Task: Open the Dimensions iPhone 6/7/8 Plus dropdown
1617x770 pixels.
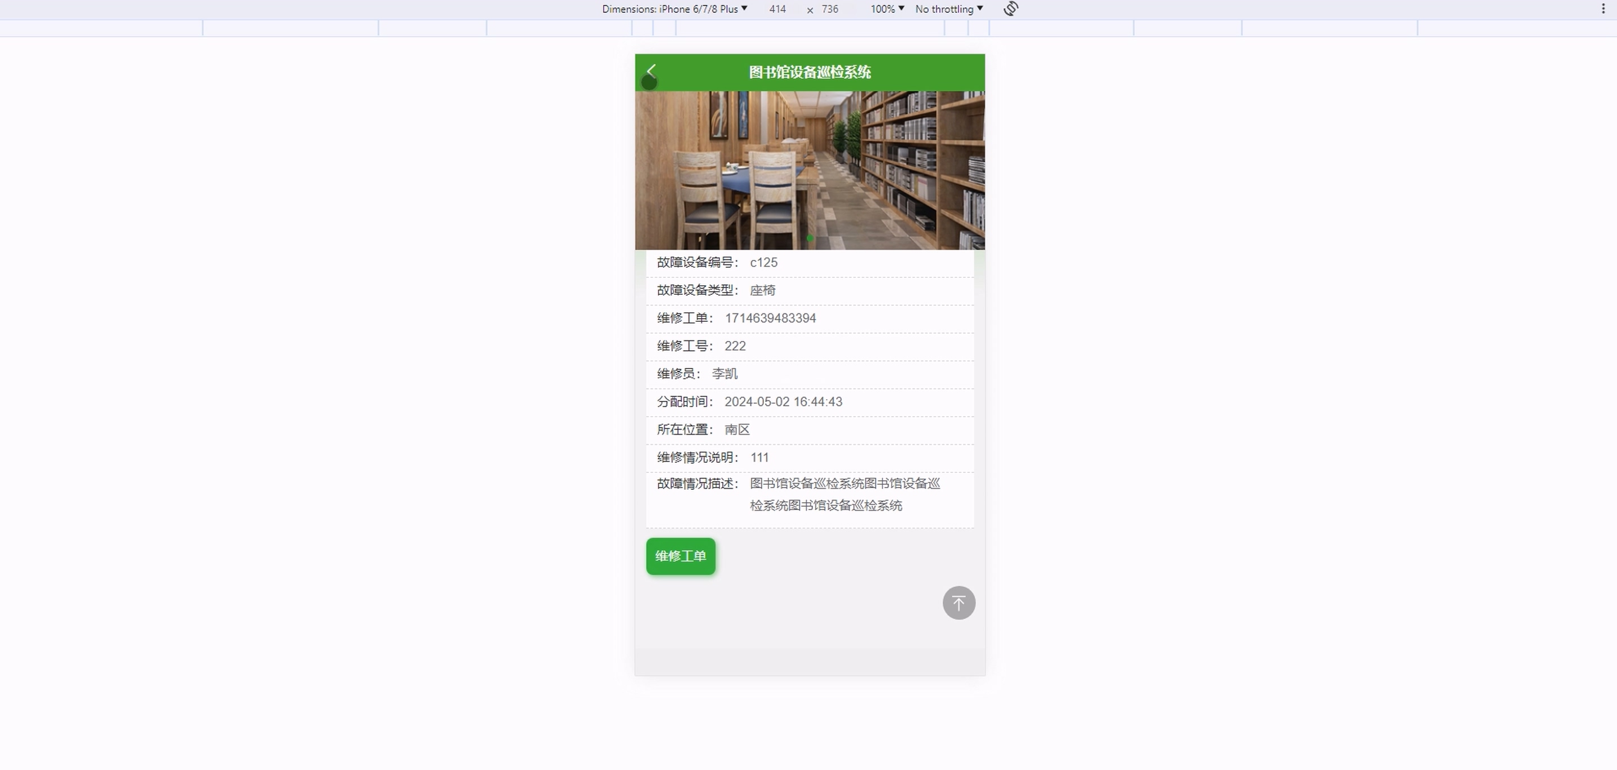Action: [x=674, y=9]
